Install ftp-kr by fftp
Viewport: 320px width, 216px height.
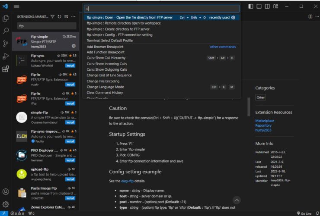point(70,103)
